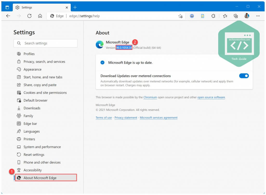Navigate back using the back arrow
The width and height of the screenshot is (266, 195).
8,16
